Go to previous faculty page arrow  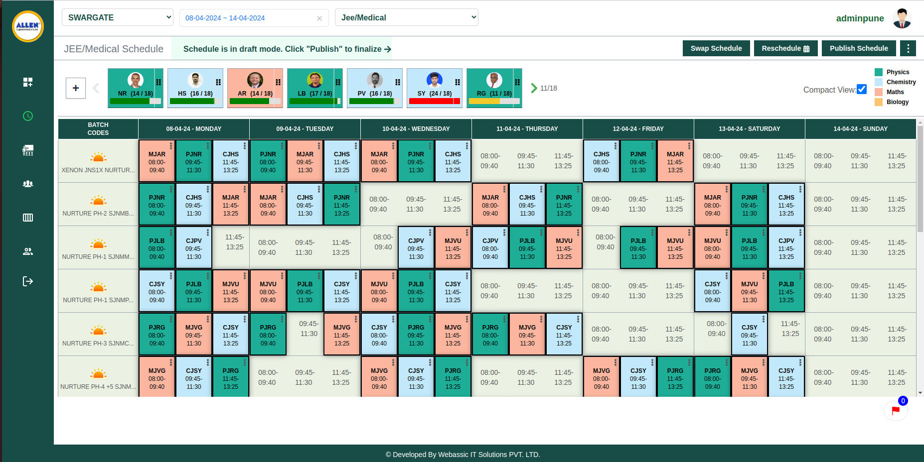click(96, 88)
